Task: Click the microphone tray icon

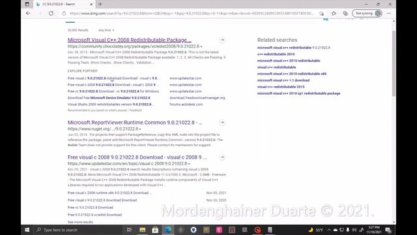Action: pyautogui.click(x=347, y=230)
